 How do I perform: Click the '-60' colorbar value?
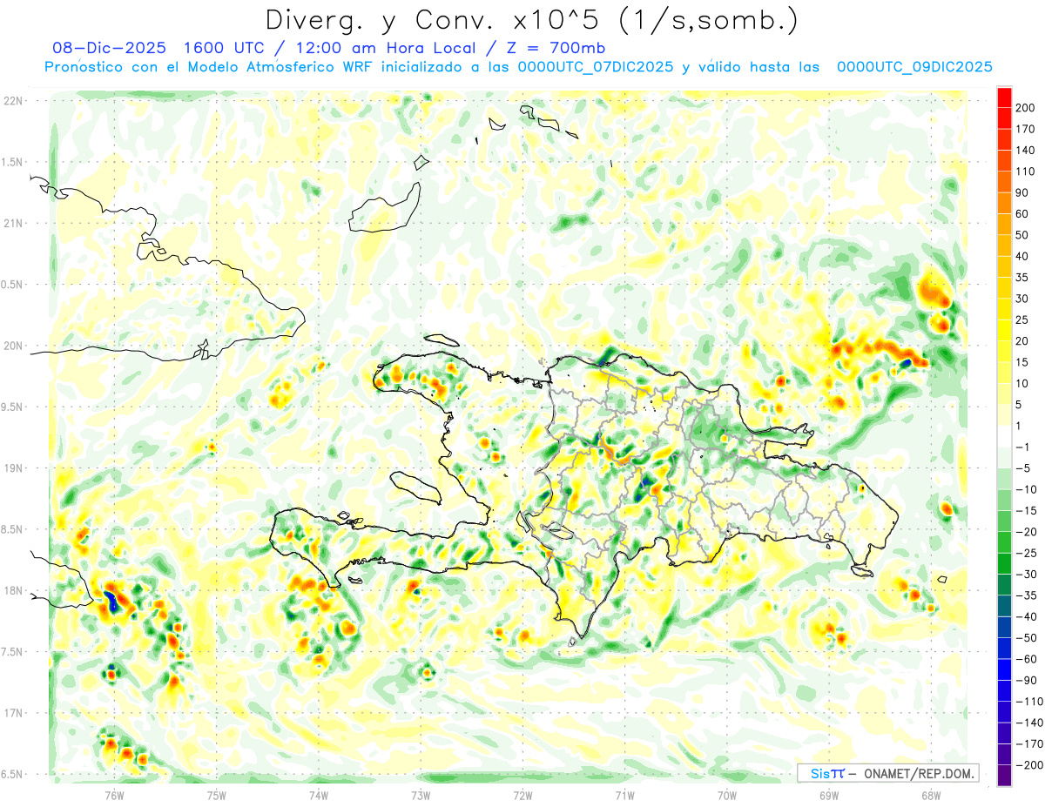pos(1025,659)
